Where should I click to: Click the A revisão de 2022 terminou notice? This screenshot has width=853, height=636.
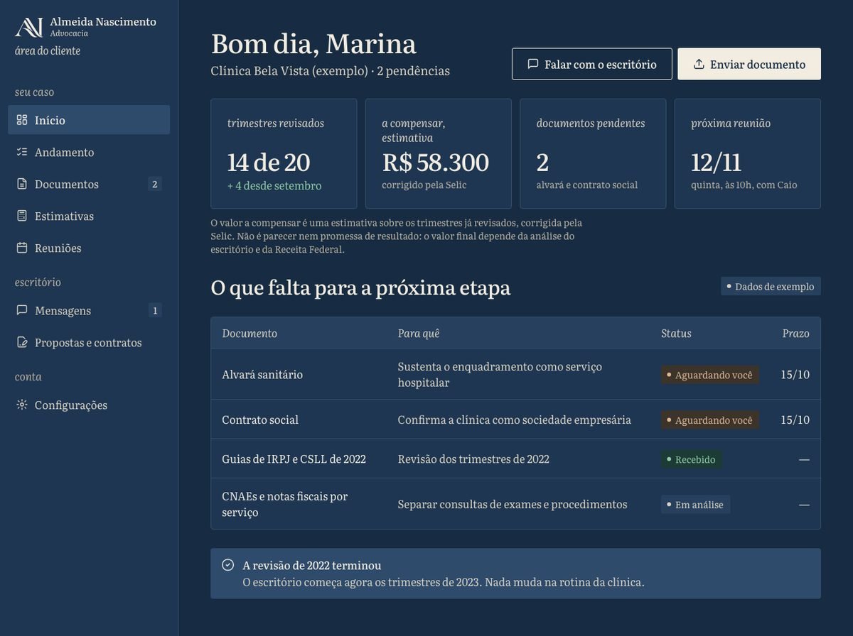click(x=515, y=574)
